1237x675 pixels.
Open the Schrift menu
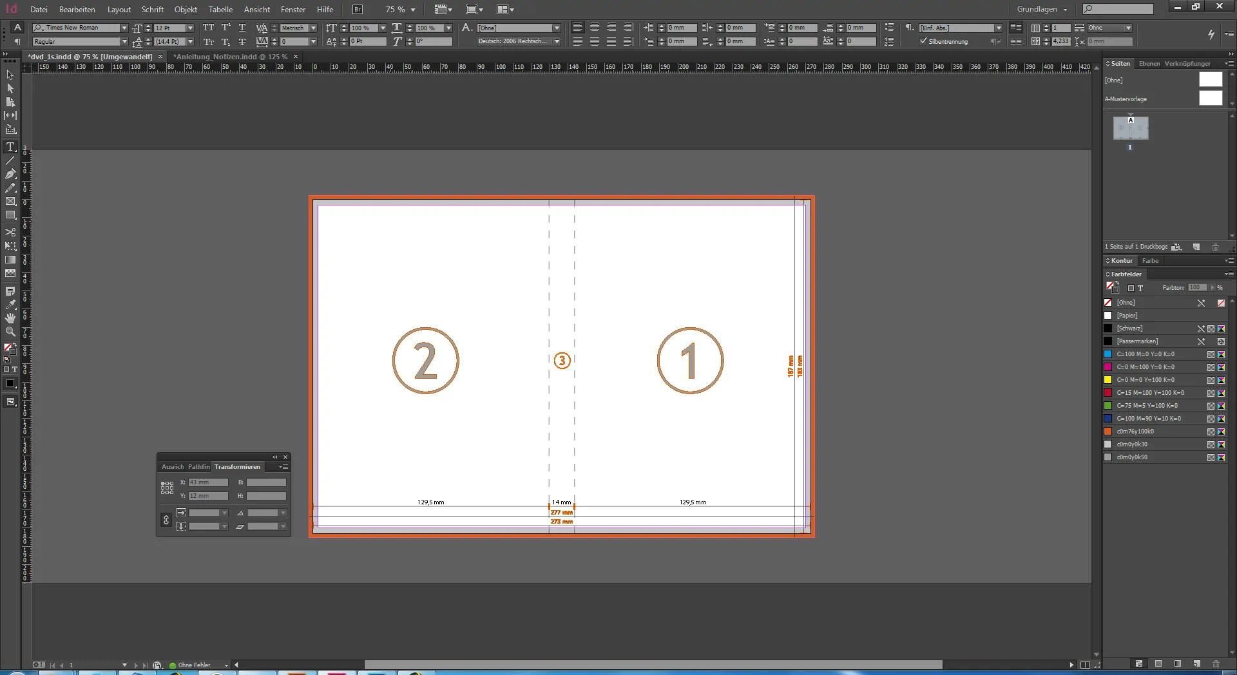[153, 10]
